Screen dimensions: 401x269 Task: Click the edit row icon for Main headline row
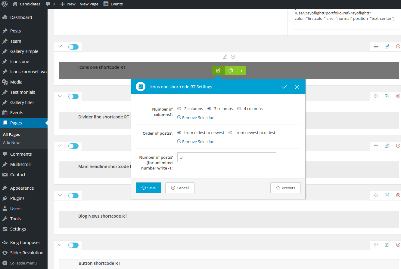(x=387, y=145)
